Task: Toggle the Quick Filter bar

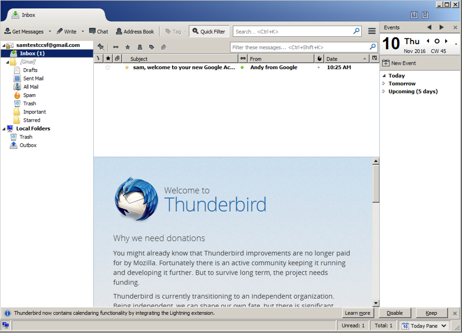Action: click(209, 31)
